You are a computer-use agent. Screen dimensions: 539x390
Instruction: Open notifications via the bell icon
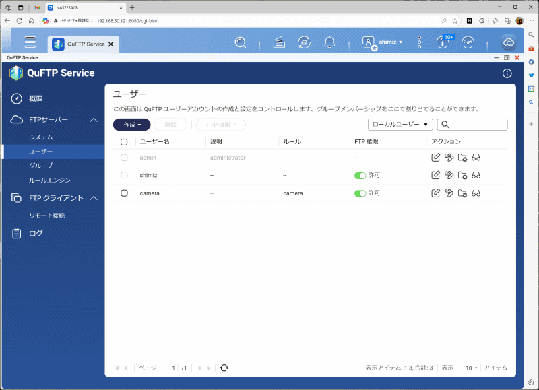click(329, 42)
